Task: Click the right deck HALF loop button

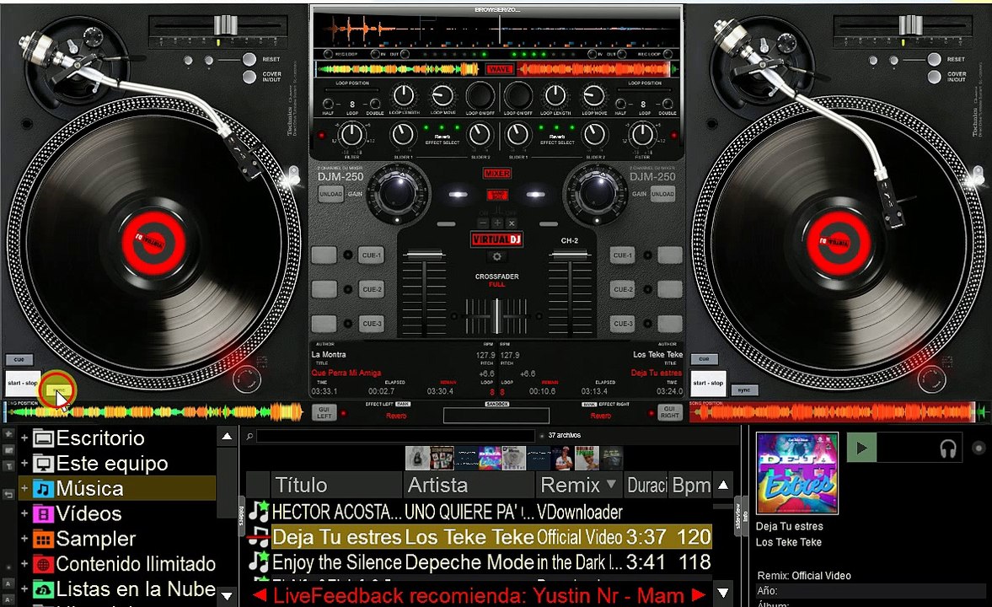Action: coord(620,104)
